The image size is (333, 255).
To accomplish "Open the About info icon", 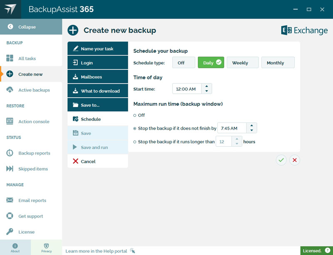I will click(x=15, y=246).
